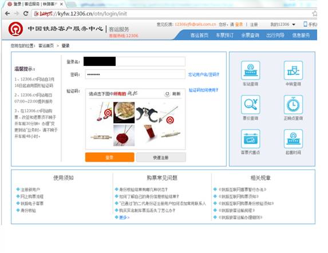The width and height of the screenshot is (328, 253).
Task: Open the 客运首页 navigation menu item
Action: [199, 35]
